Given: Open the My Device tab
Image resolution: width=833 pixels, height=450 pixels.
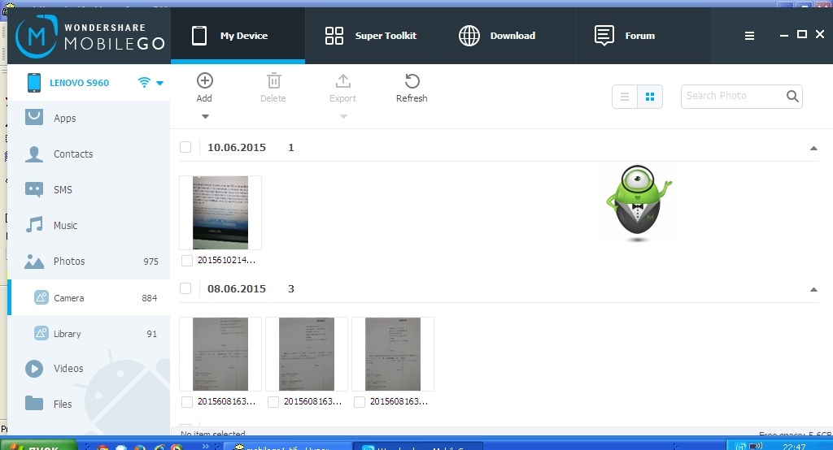Looking at the screenshot, I should (238, 36).
